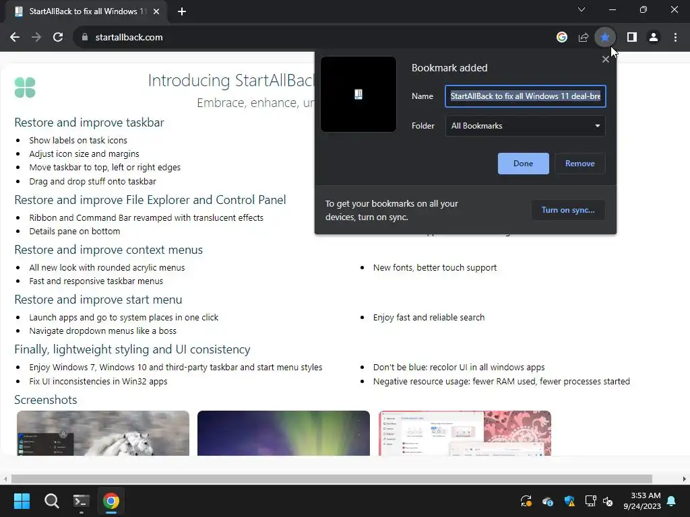This screenshot has width=690, height=517.
Task: Open Windows Security tray icon
Action: (x=569, y=501)
